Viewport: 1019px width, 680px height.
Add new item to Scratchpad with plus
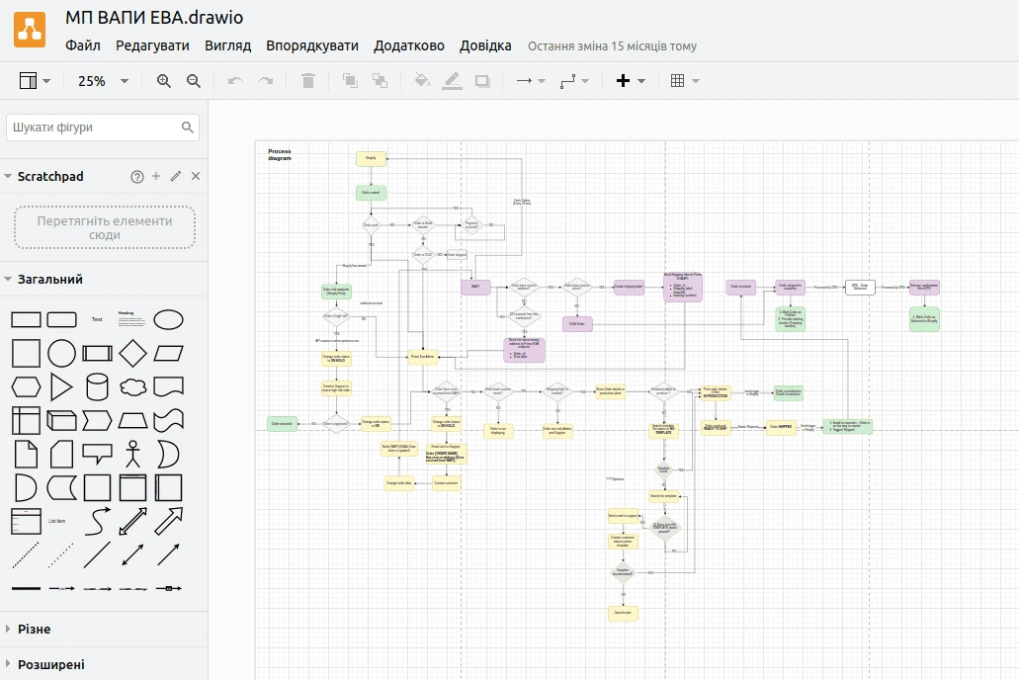[x=156, y=176]
